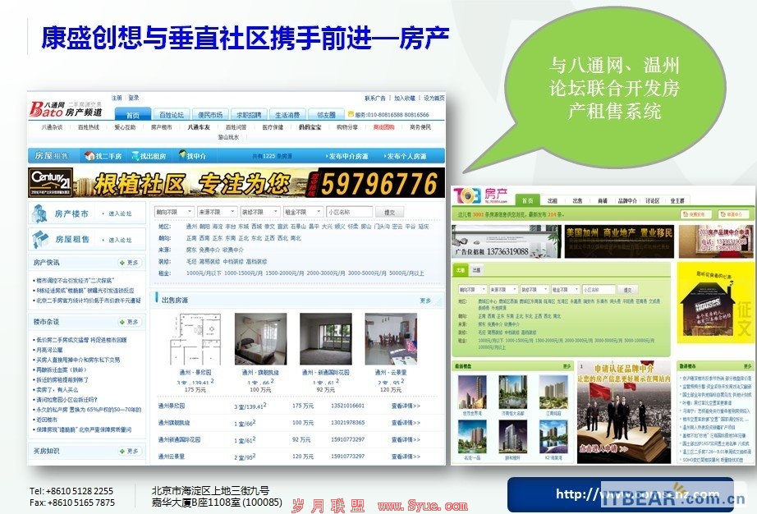
Task: Click the 提交 button on 703 房产 site
Action: 627,290
